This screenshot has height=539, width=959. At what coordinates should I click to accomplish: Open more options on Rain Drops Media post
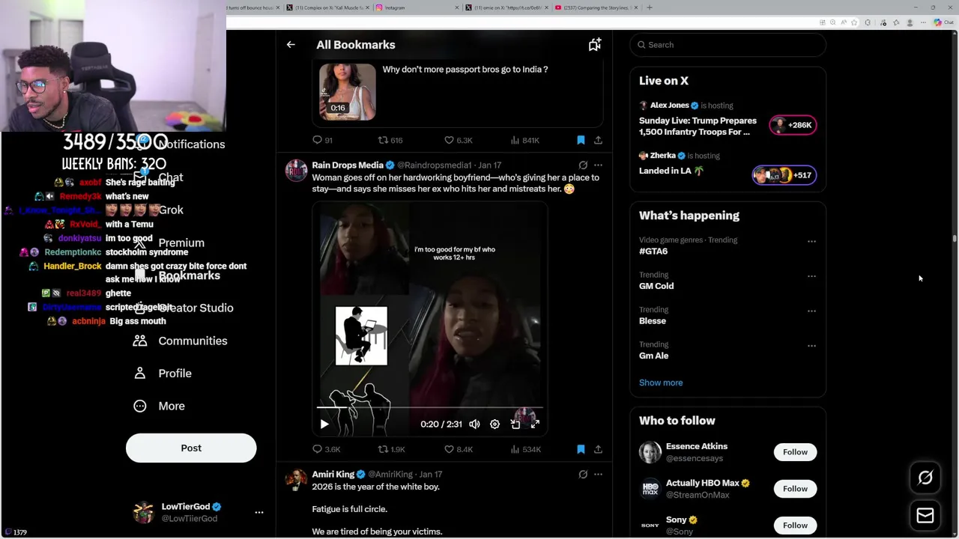(x=598, y=165)
